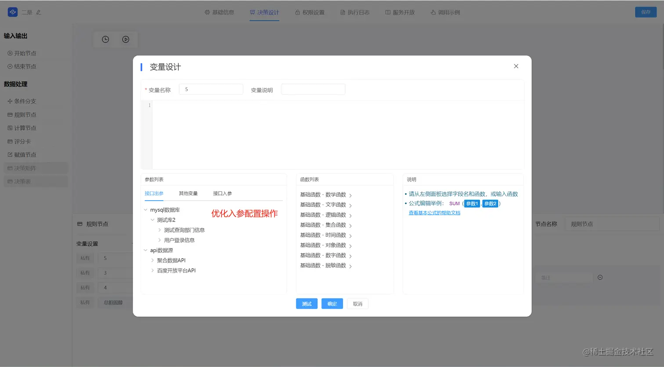Open 调用示例 tab
664x367 pixels.
445,12
